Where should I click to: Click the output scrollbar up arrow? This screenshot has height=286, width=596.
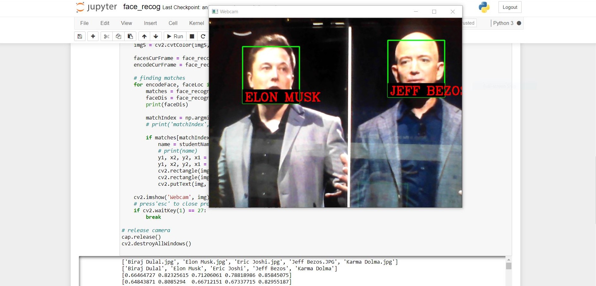click(x=509, y=260)
